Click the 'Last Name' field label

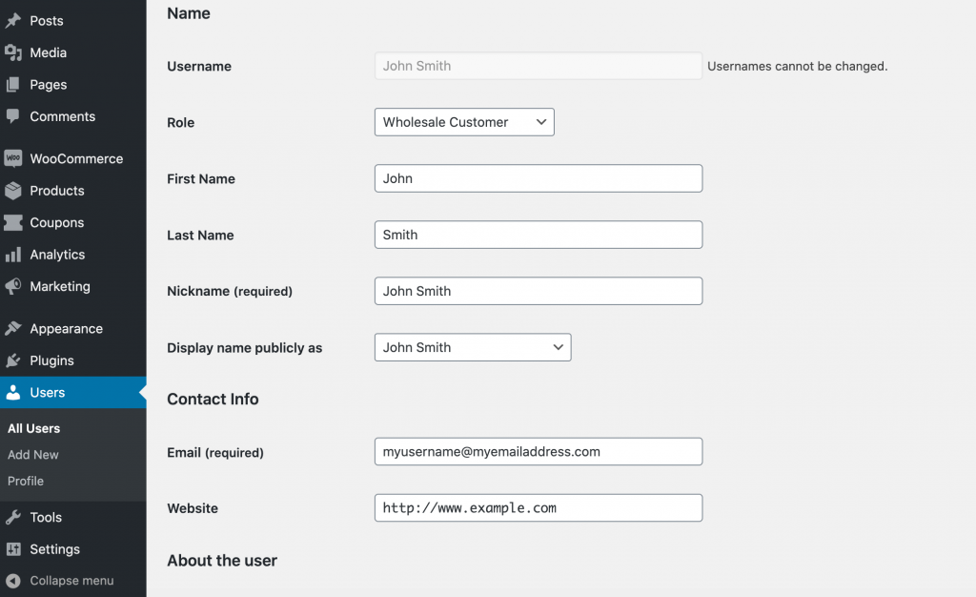(200, 236)
